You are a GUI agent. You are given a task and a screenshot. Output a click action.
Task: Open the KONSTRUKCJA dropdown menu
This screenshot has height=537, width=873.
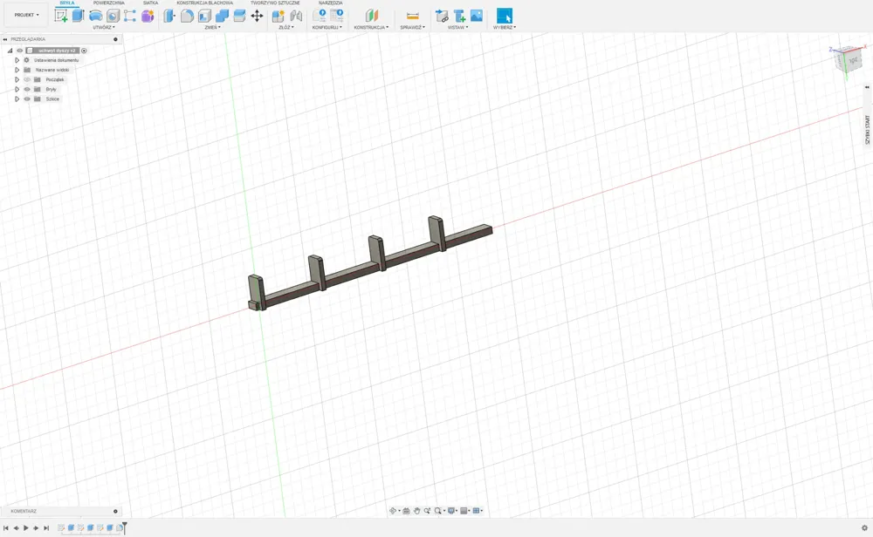[371, 27]
